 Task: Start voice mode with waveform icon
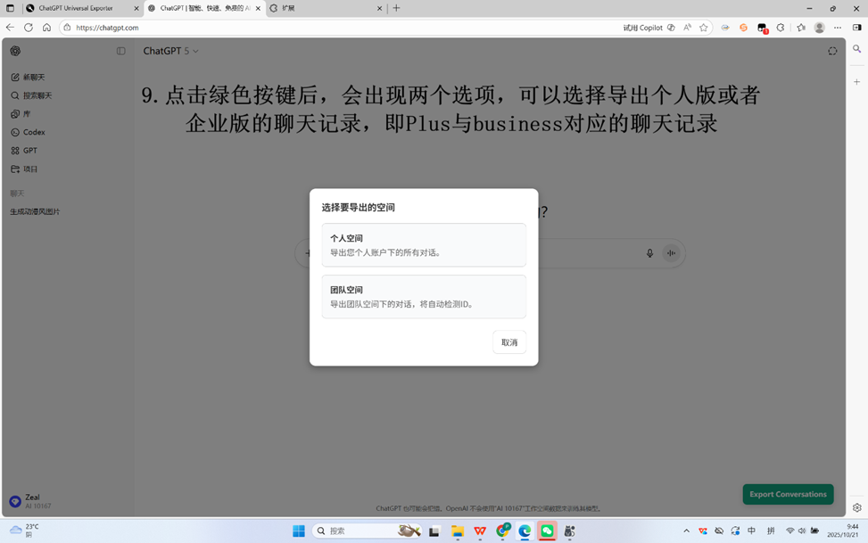671,253
